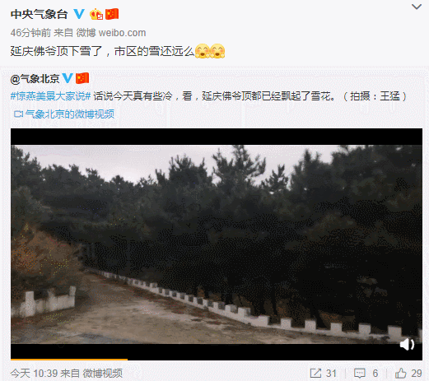Click the 微博 weibo.com source link

pyautogui.click(x=111, y=33)
